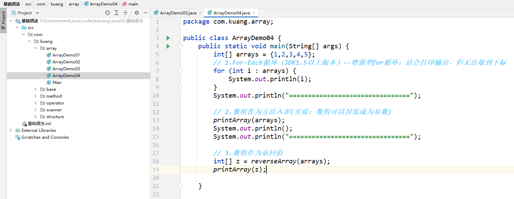
Task: Click src breadcrumb in navigation bar
Action: tap(28, 4)
